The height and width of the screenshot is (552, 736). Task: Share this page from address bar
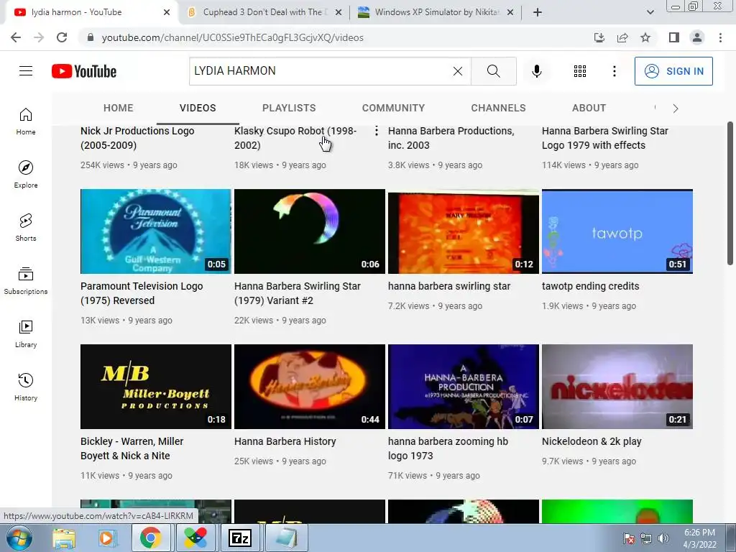click(x=622, y=37)
